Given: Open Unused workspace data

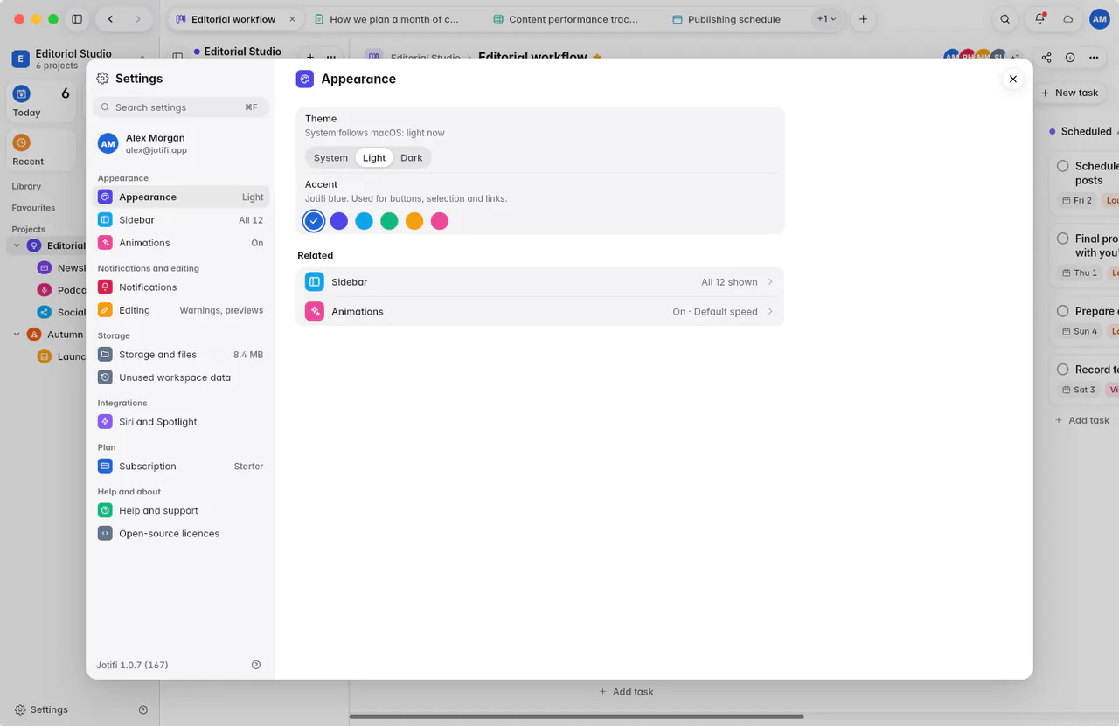Looking at the screenshot, I should pos(181,377).
